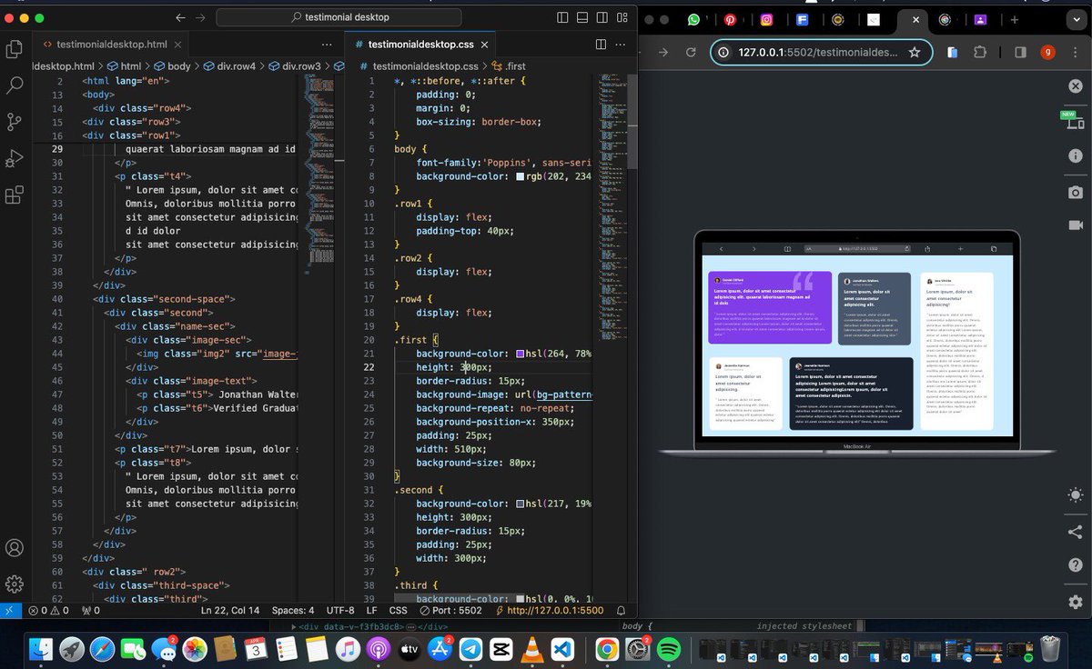This screenshot has width=1092, height=669.
Task: Switch to testimonialdesktop.html tab
Action: coord(112,44)
